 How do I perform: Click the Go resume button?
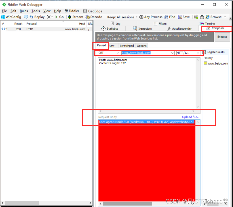click(x=59, y=17)
